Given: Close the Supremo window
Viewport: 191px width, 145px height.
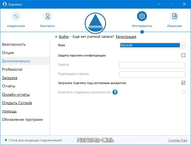Looking at the screenshot, I should [184, 4].
